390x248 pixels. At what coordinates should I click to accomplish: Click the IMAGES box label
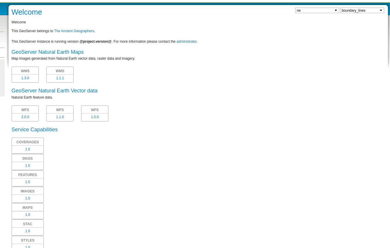(x=28, y=191)
